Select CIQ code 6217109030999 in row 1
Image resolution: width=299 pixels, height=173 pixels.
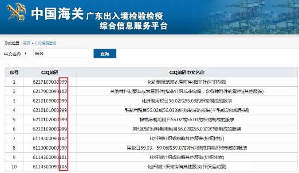[x=50, y=82]
